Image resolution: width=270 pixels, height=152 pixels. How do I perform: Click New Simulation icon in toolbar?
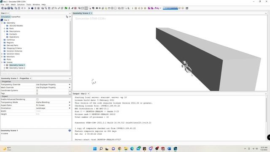3,8
